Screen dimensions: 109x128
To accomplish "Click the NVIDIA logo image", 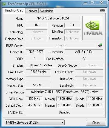I will click(93, 28).
